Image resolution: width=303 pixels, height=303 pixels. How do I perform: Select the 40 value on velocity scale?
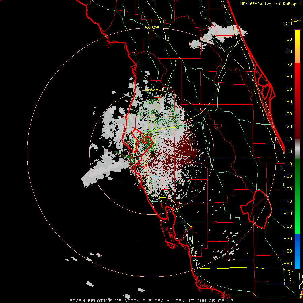289,102
